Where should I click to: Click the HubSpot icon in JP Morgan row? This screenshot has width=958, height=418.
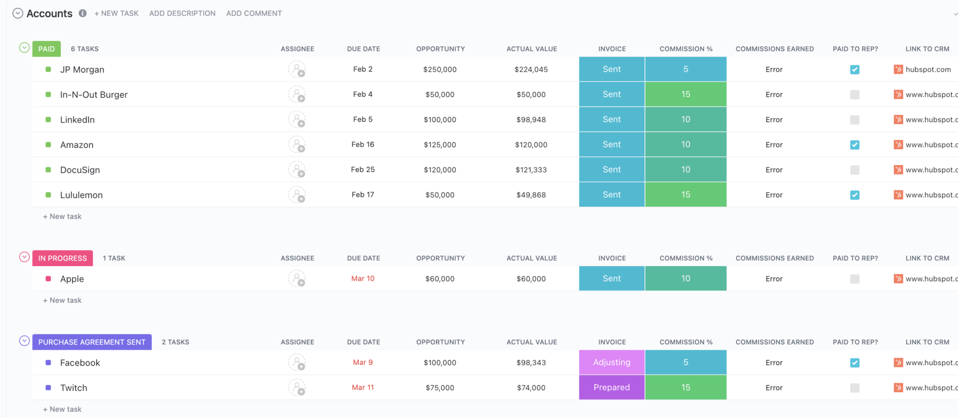pyautogui.click(x=898, y=70)
